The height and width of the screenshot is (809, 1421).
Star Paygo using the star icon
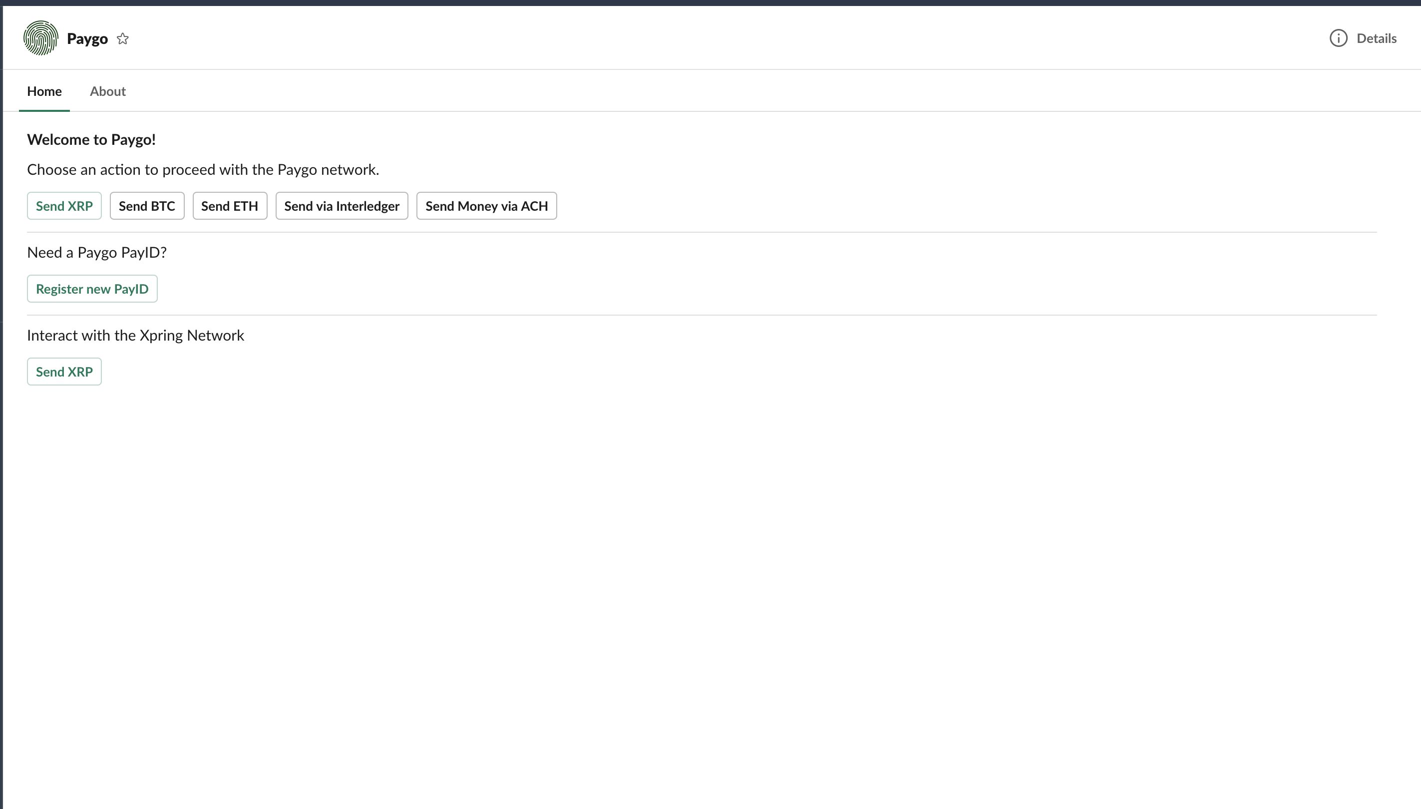(123, 38)
